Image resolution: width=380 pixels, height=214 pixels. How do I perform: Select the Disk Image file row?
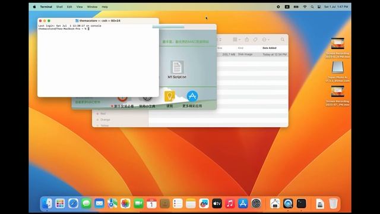tap(252, 54)
